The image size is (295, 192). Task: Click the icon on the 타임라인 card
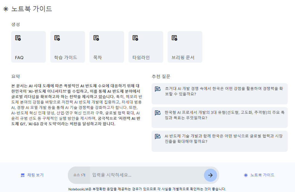point(135,38)
